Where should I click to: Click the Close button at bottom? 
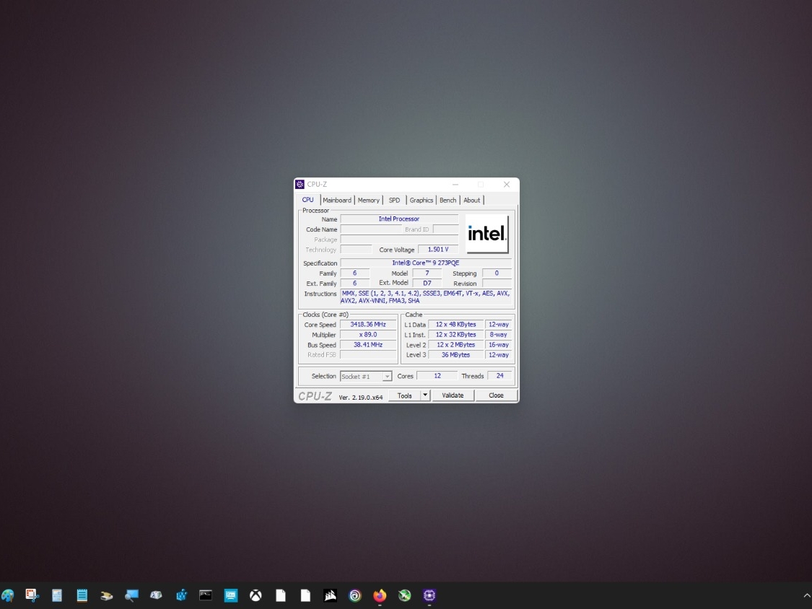tap(496, 395)
